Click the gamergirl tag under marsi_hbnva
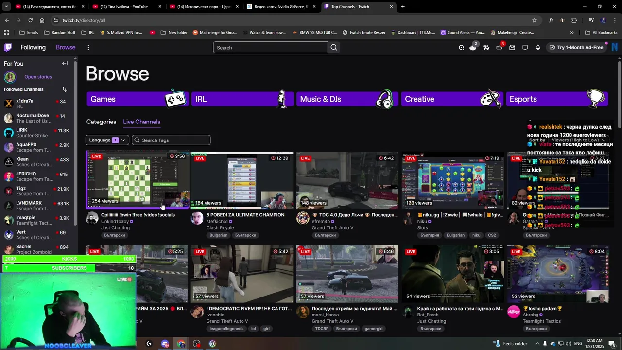 tap(373, 329)
